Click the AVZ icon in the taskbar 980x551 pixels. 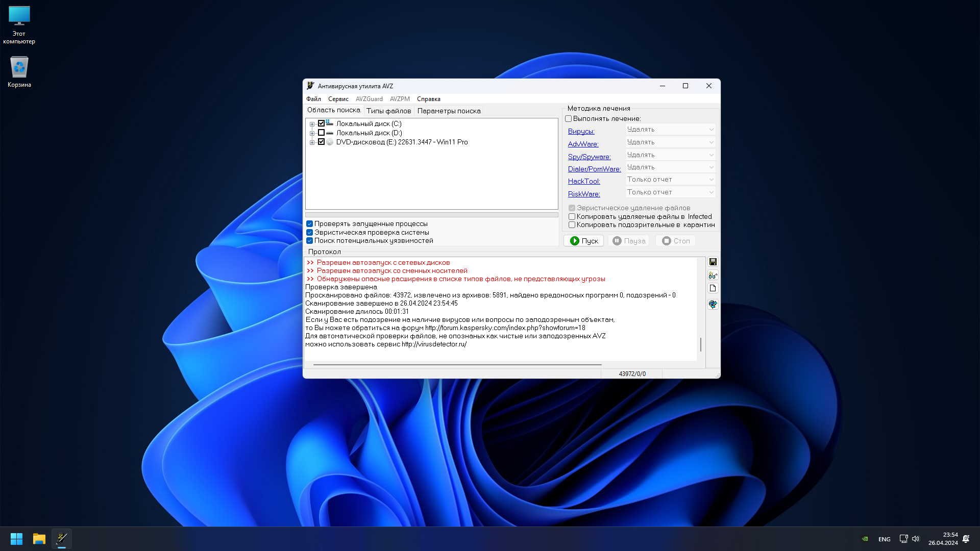[62, 539]
